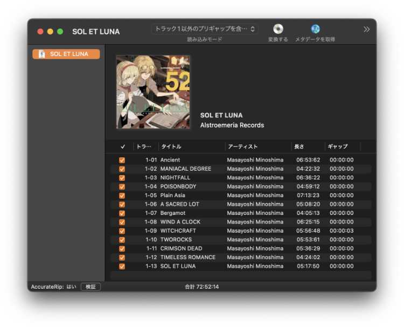Click the album title SOL ET LUNA heading
The height and width of the screenshot is (328, 404).
pyautogui.click(x=221, y=115)
